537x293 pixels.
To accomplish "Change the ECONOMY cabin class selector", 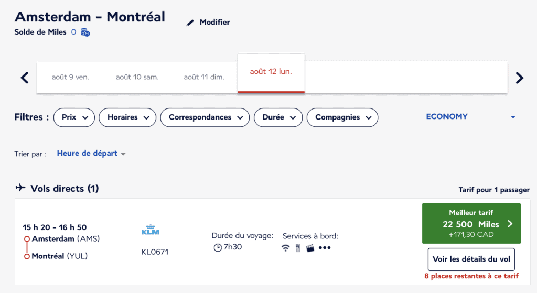I will 470,117.
